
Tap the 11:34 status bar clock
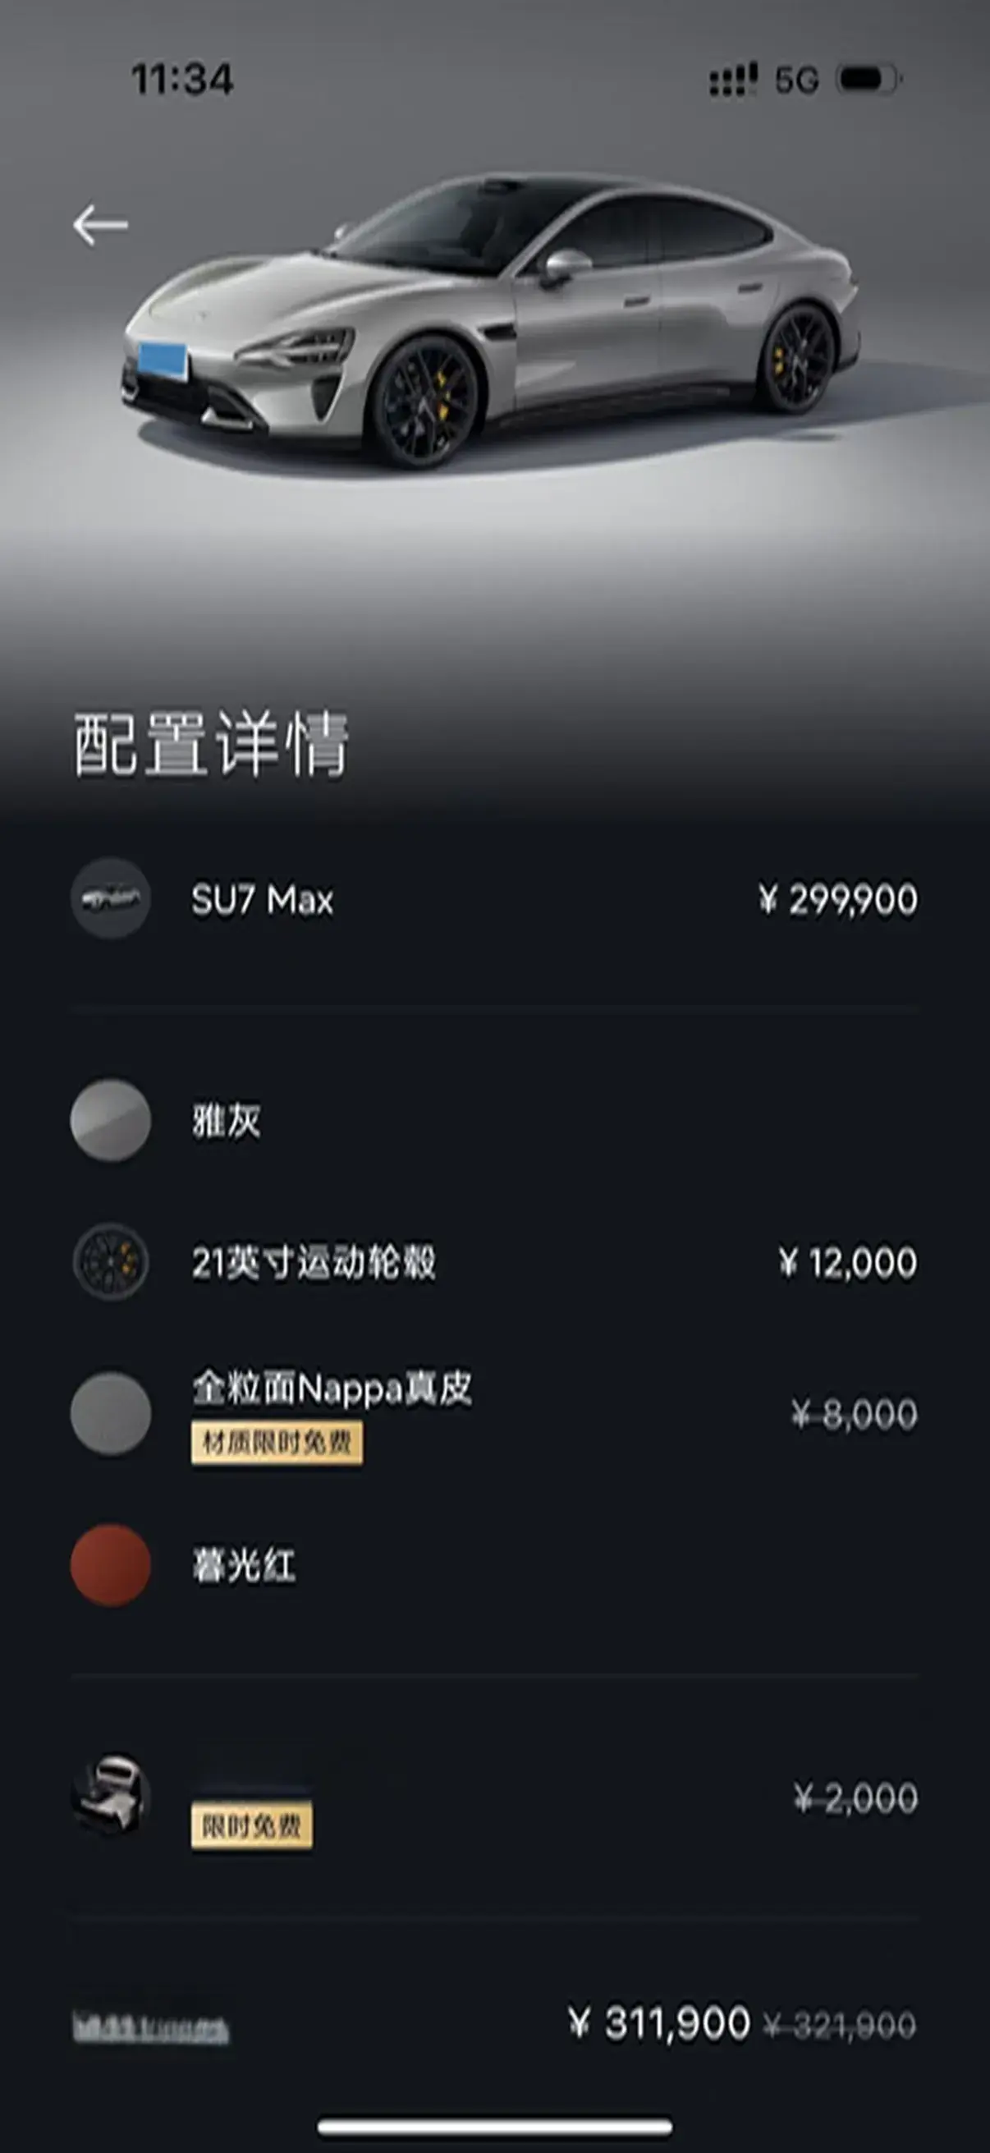[182, 80]
